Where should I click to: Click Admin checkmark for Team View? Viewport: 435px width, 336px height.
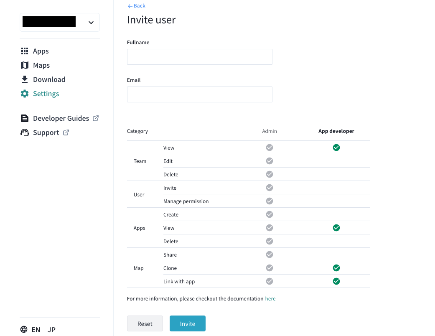point(270,148)
